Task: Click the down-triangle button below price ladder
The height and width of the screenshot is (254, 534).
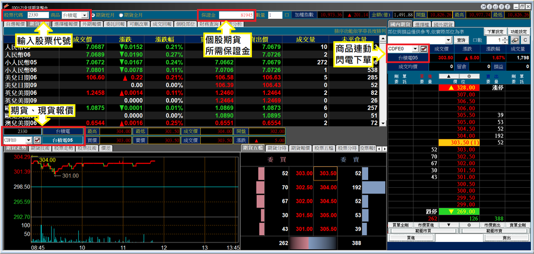Action: point(448,225)
